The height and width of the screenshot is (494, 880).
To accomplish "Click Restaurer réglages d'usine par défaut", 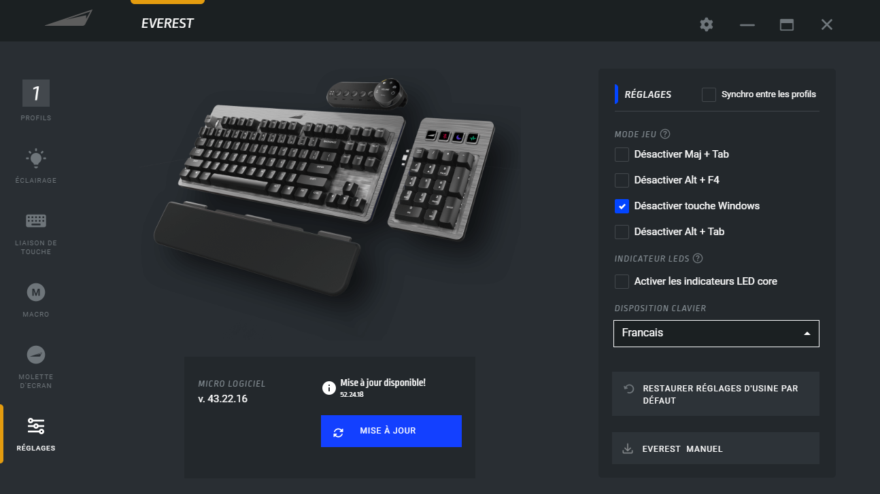I will click(715, 394).
